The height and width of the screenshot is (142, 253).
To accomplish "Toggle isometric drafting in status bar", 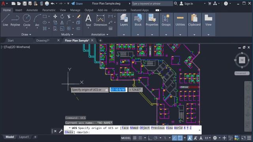I will 165,138.
